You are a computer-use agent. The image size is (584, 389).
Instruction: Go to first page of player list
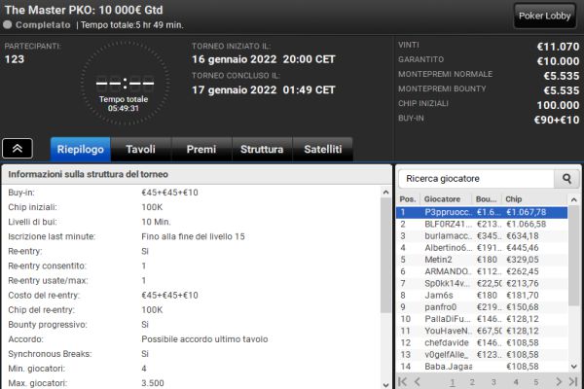405,382
